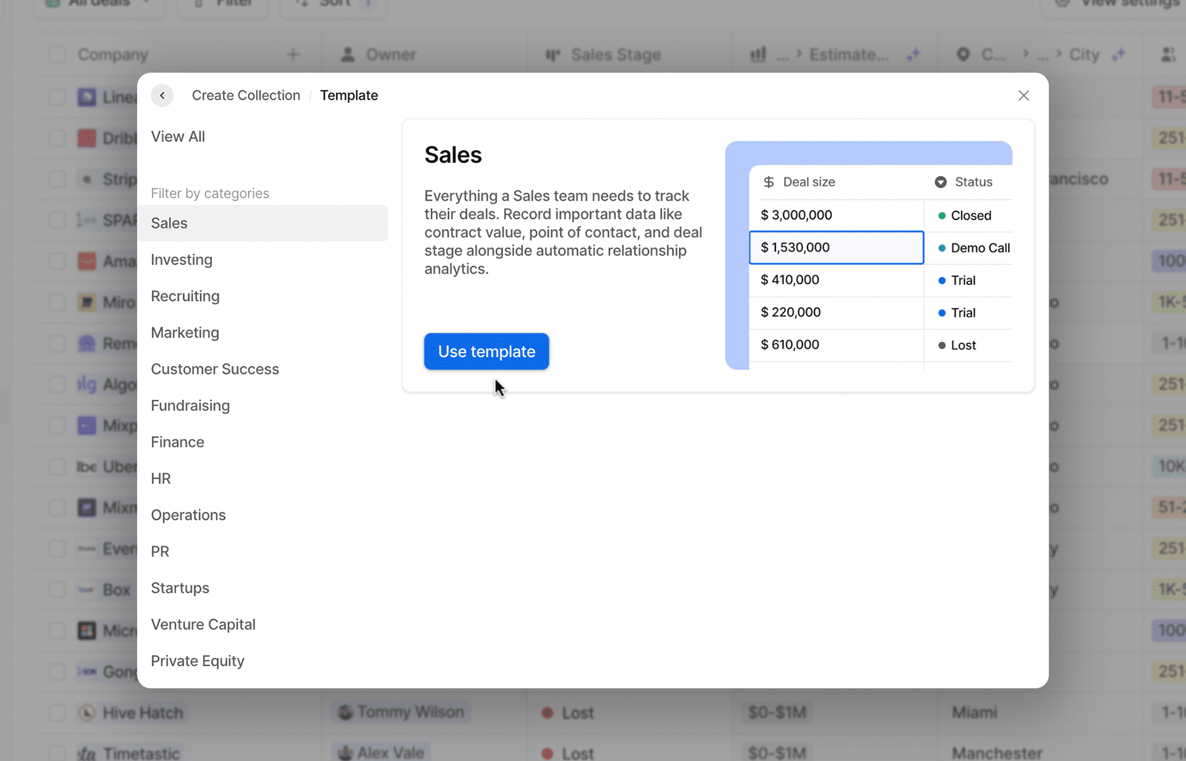Click the Tommy Wilson owner chip
The height and width of the screenshot is (761, 1186).
(401, 712)
